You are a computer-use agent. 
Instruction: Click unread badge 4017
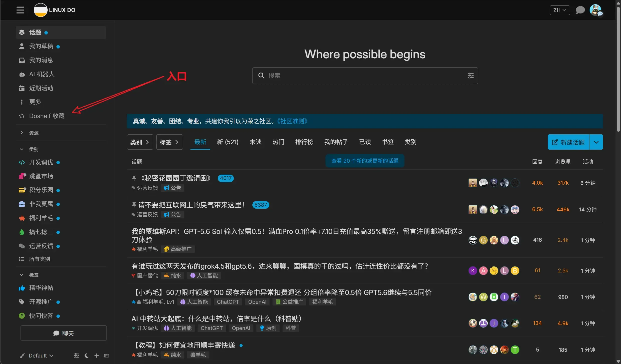226,178
